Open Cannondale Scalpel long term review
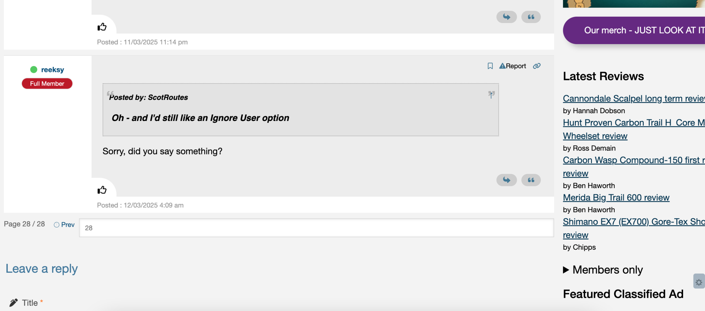 (x=633, y=98)
